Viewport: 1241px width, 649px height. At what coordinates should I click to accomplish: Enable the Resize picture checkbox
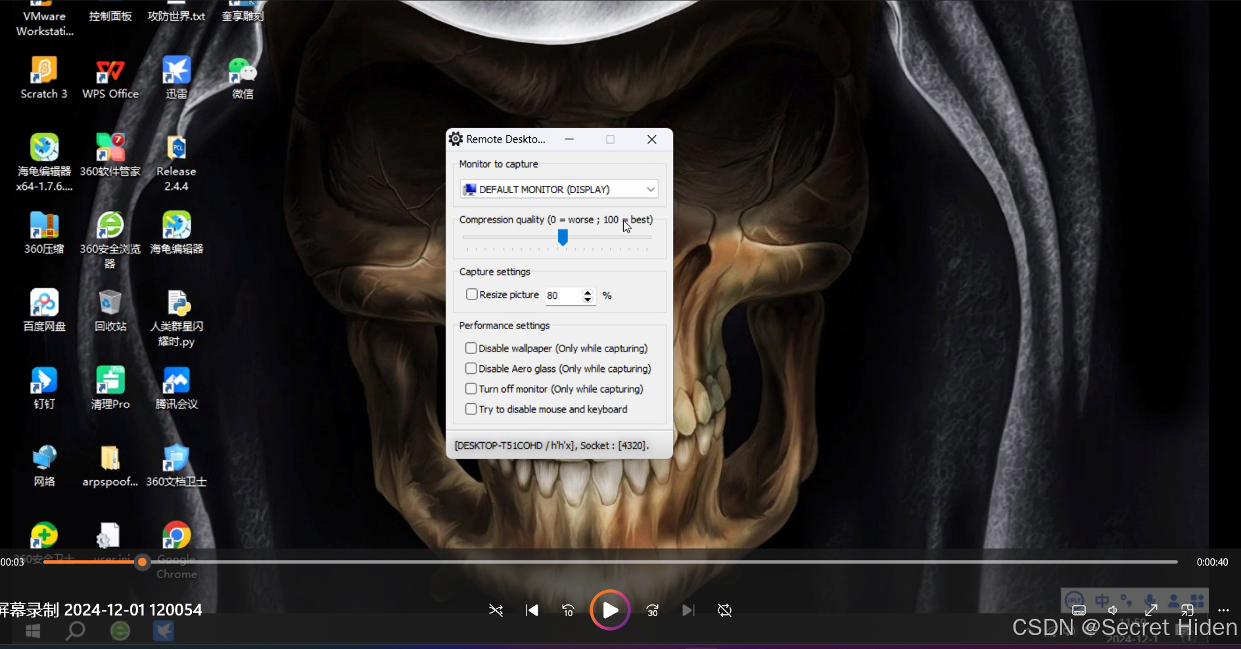point(471,294)
